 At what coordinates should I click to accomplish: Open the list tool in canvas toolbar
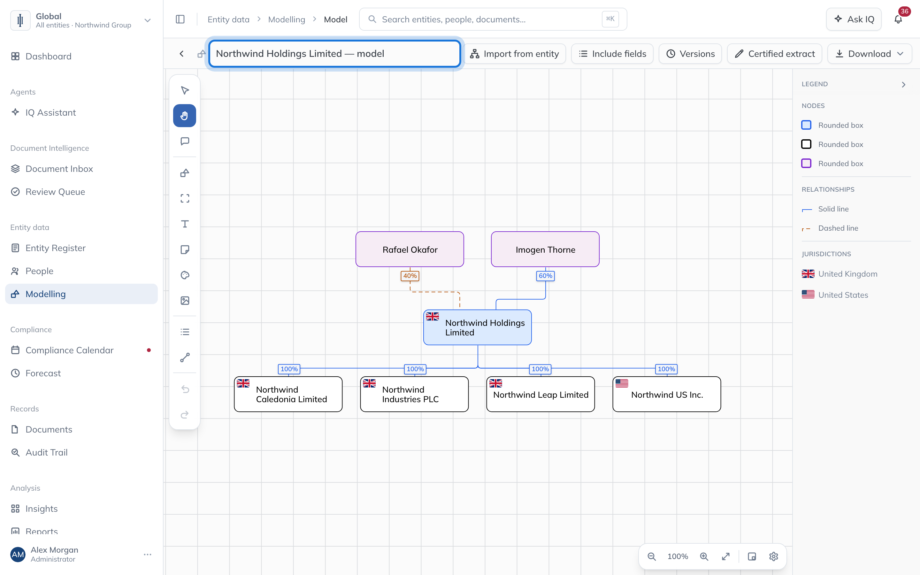coord(185,332)
